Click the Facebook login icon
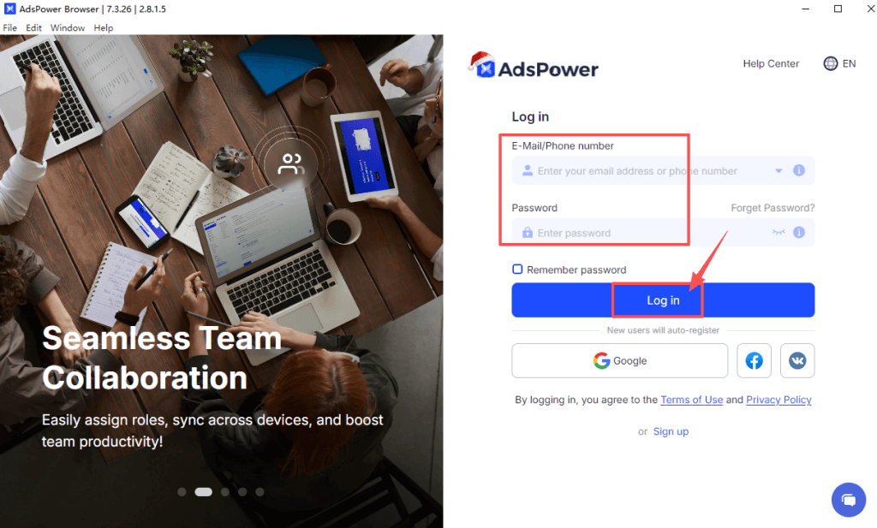 pyautogui.click(x=754, y=361)
